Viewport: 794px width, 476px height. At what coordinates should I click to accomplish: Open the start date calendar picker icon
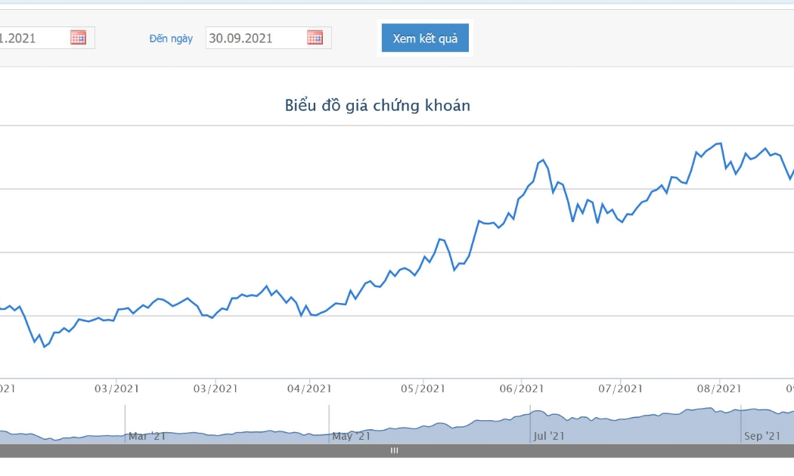pos(78,38)
